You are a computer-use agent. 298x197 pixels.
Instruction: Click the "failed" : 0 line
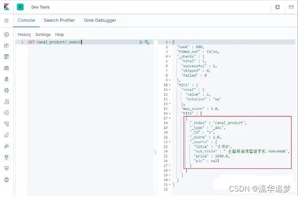tap(194, 75)
